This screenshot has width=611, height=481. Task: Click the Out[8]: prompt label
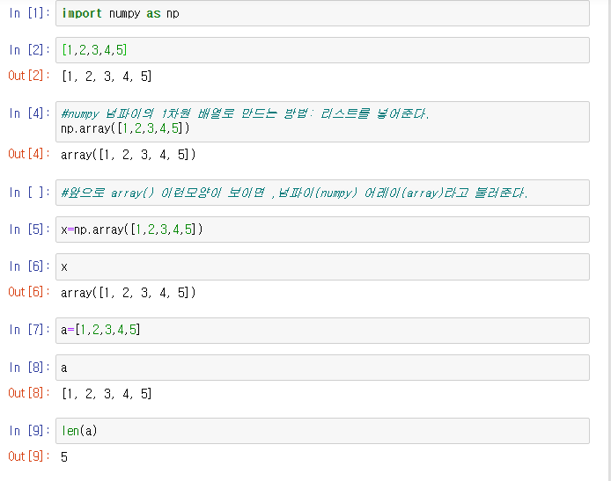click(29, 393)
